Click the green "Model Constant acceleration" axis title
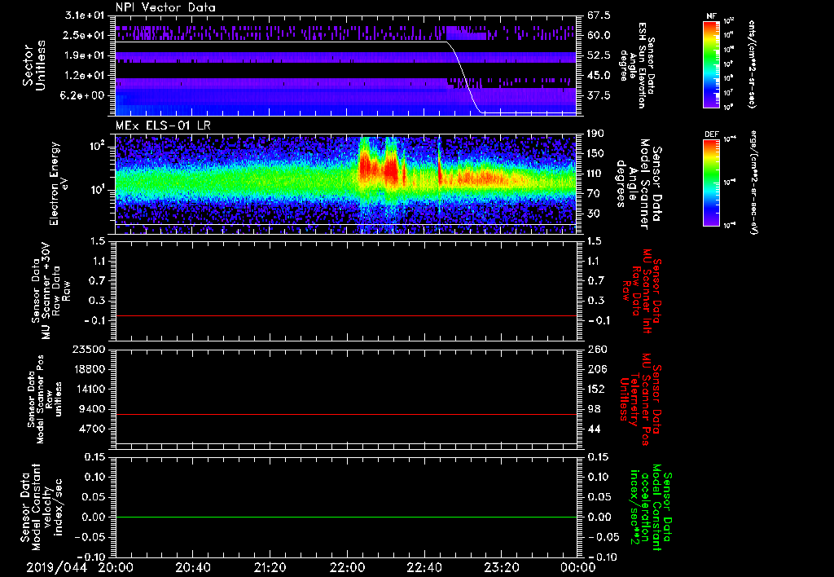Viewport: 834px width, 577px height. [x=651, y=507]
